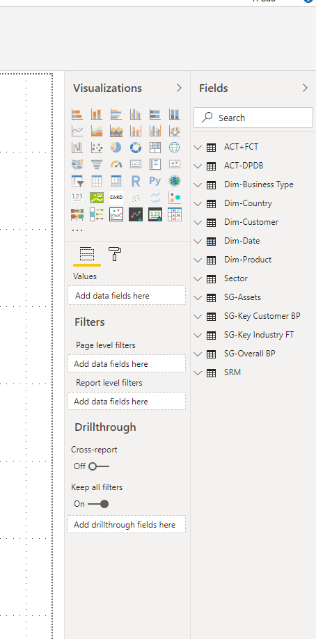Pick the Gauge visual
316x639 pixels.
[116, 164]
